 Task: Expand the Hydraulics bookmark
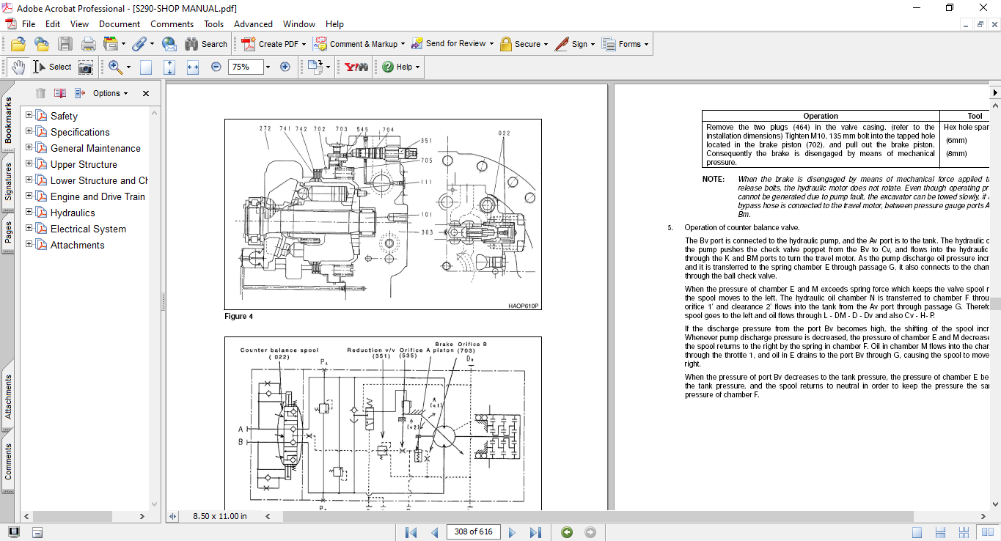click(x=29, y=213)
